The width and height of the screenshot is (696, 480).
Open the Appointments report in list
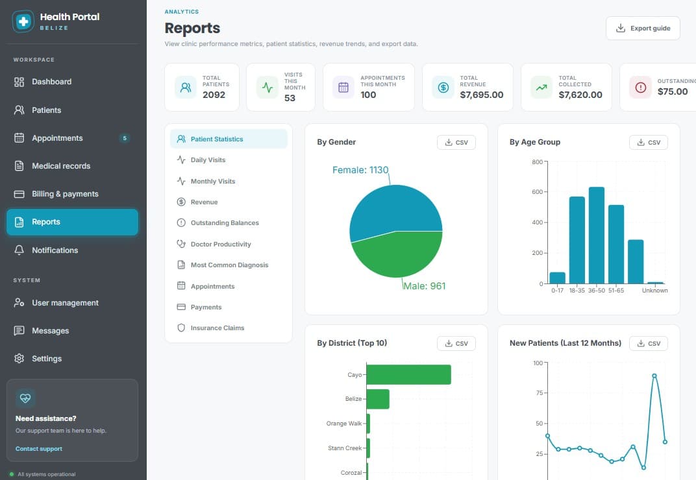click(229, 286)
